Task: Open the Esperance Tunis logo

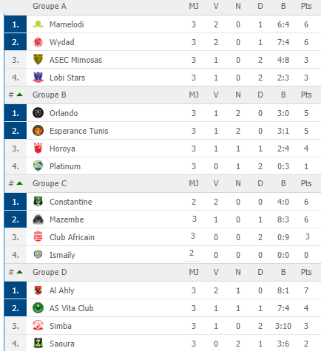Action: click(38, 131)
